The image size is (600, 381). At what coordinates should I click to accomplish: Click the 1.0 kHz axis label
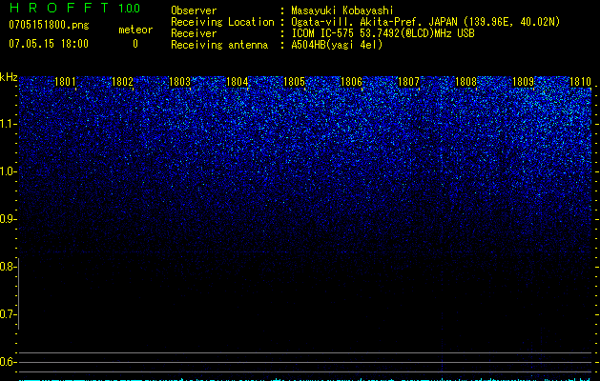pos(9,171)
